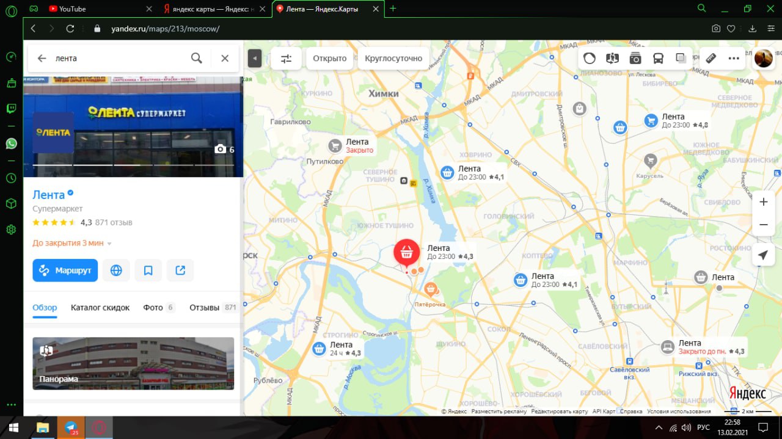Image resolution: width=782 pixels, height=439 pixels.
Task: Select Лента marker Закрыто до пн.
Action: [x=668, y=347]
